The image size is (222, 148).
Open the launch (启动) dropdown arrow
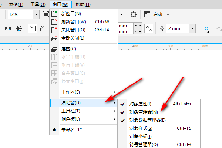point(168,14)
